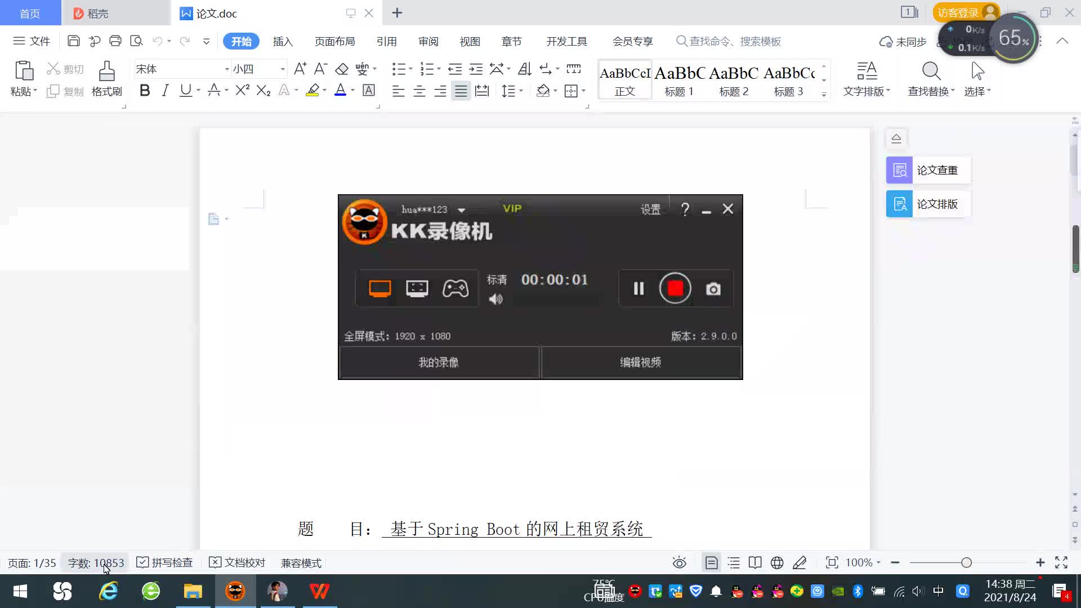
Task: Expand the Paste options arrow
Action: pyautogui.click(x=35, y=91)
